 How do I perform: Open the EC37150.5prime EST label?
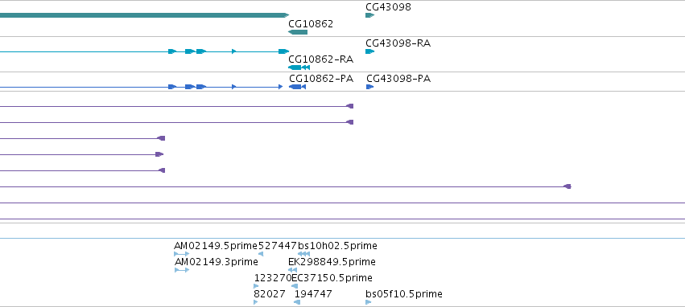click(x=332, y=278)
